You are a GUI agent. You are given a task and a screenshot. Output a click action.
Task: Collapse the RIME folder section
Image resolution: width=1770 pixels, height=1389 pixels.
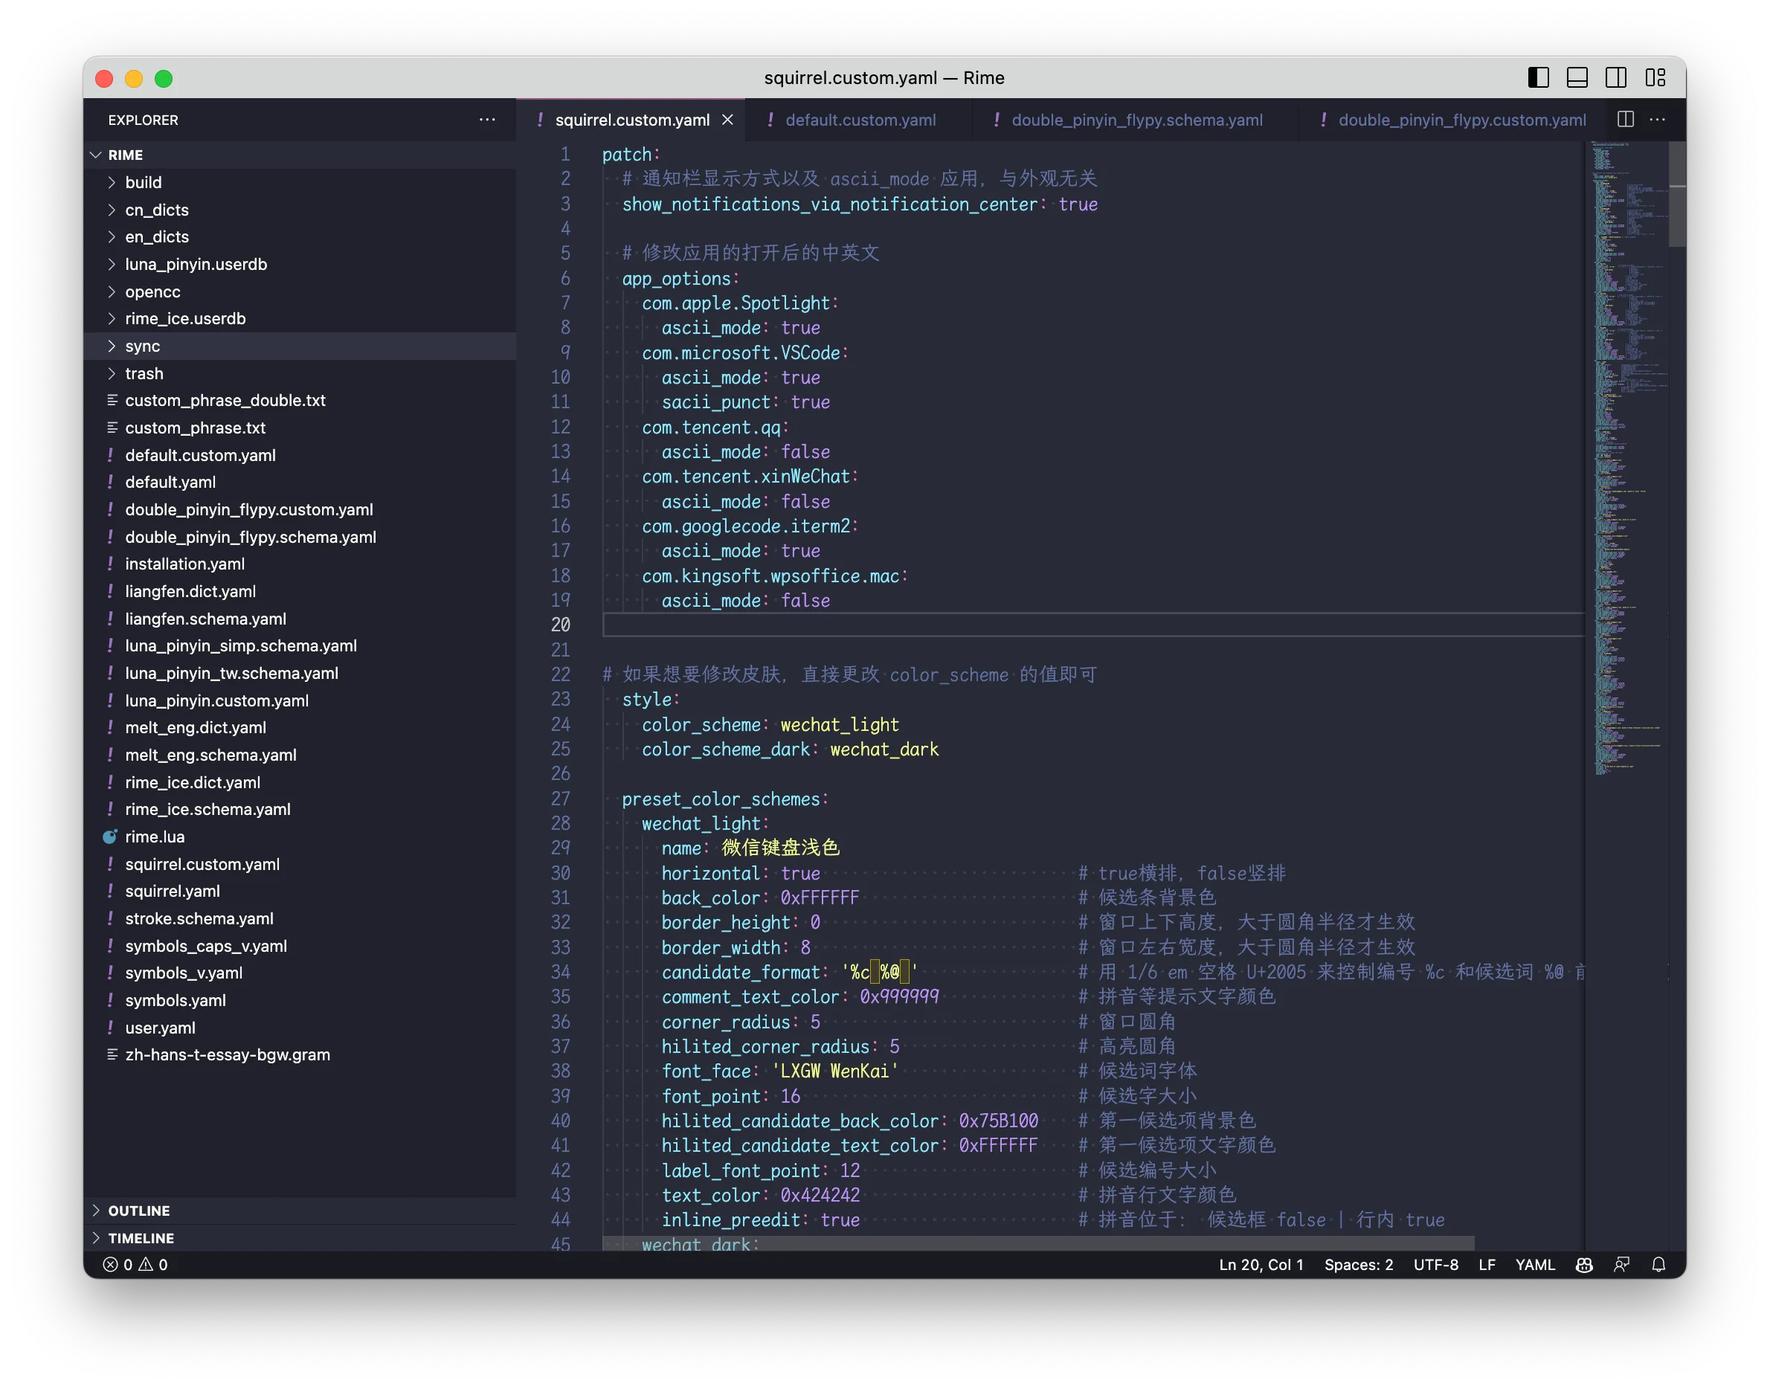point(300,155)
